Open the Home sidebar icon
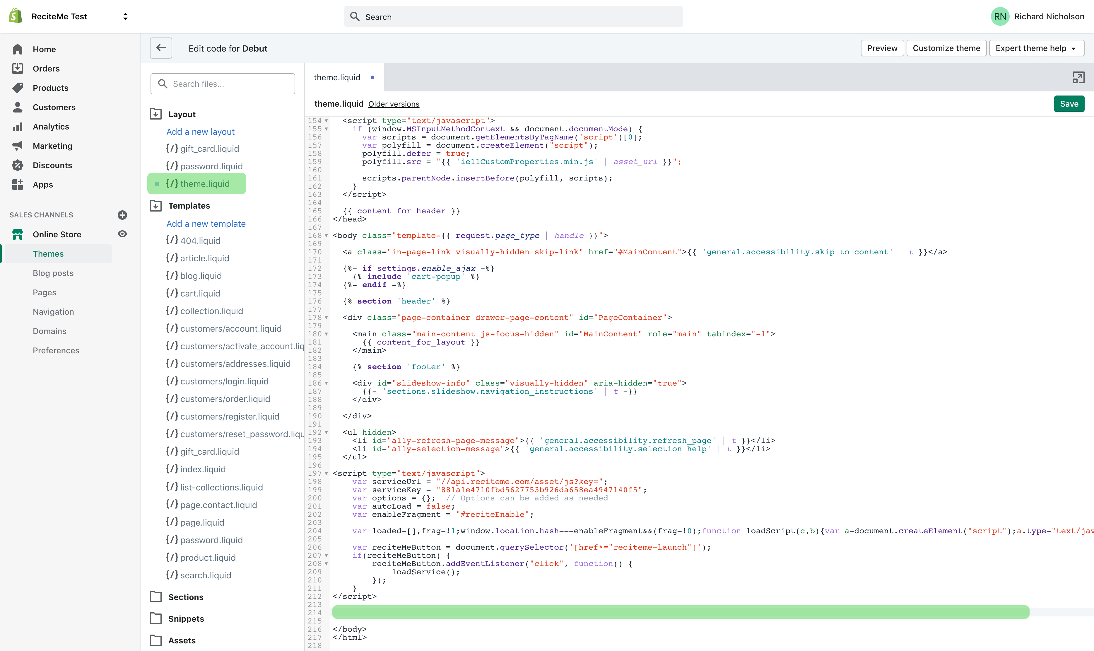The image size is (1094, 651). pyautogui.click(x=18, y=49)
